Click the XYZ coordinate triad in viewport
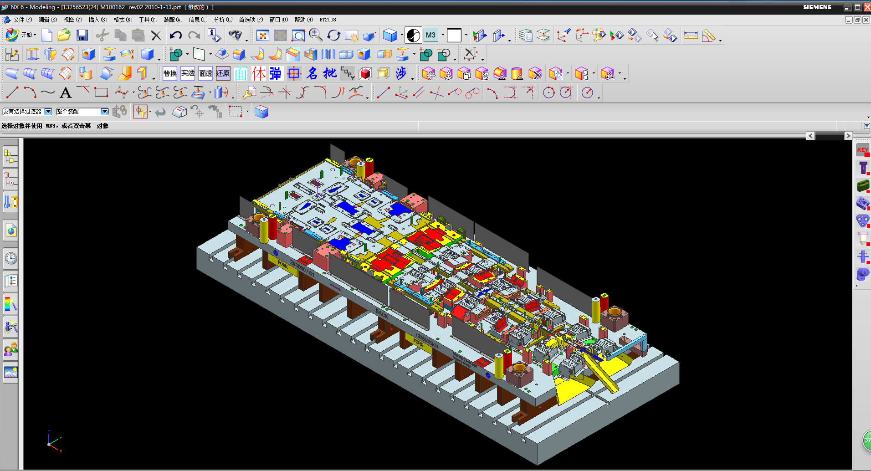Image resolution: width=871 pixels, height=471 pixels. point(54,441)
